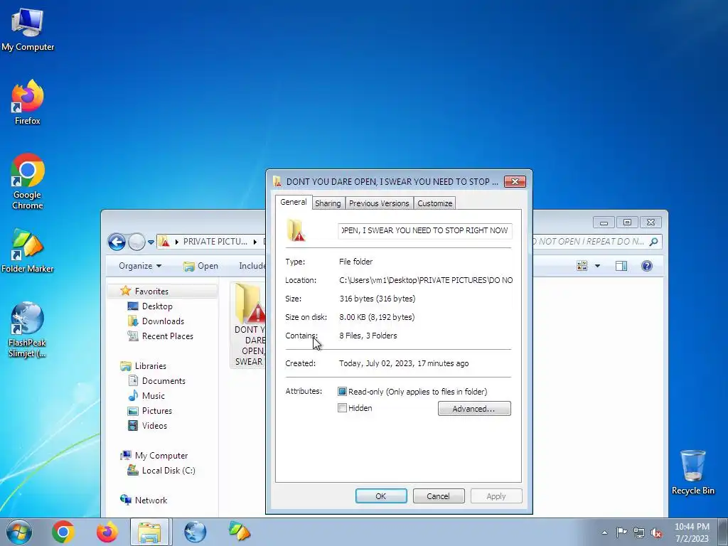This screenshot has width=728, height=546.
Task: Switch to the General tab
Action: click(294, 202)
